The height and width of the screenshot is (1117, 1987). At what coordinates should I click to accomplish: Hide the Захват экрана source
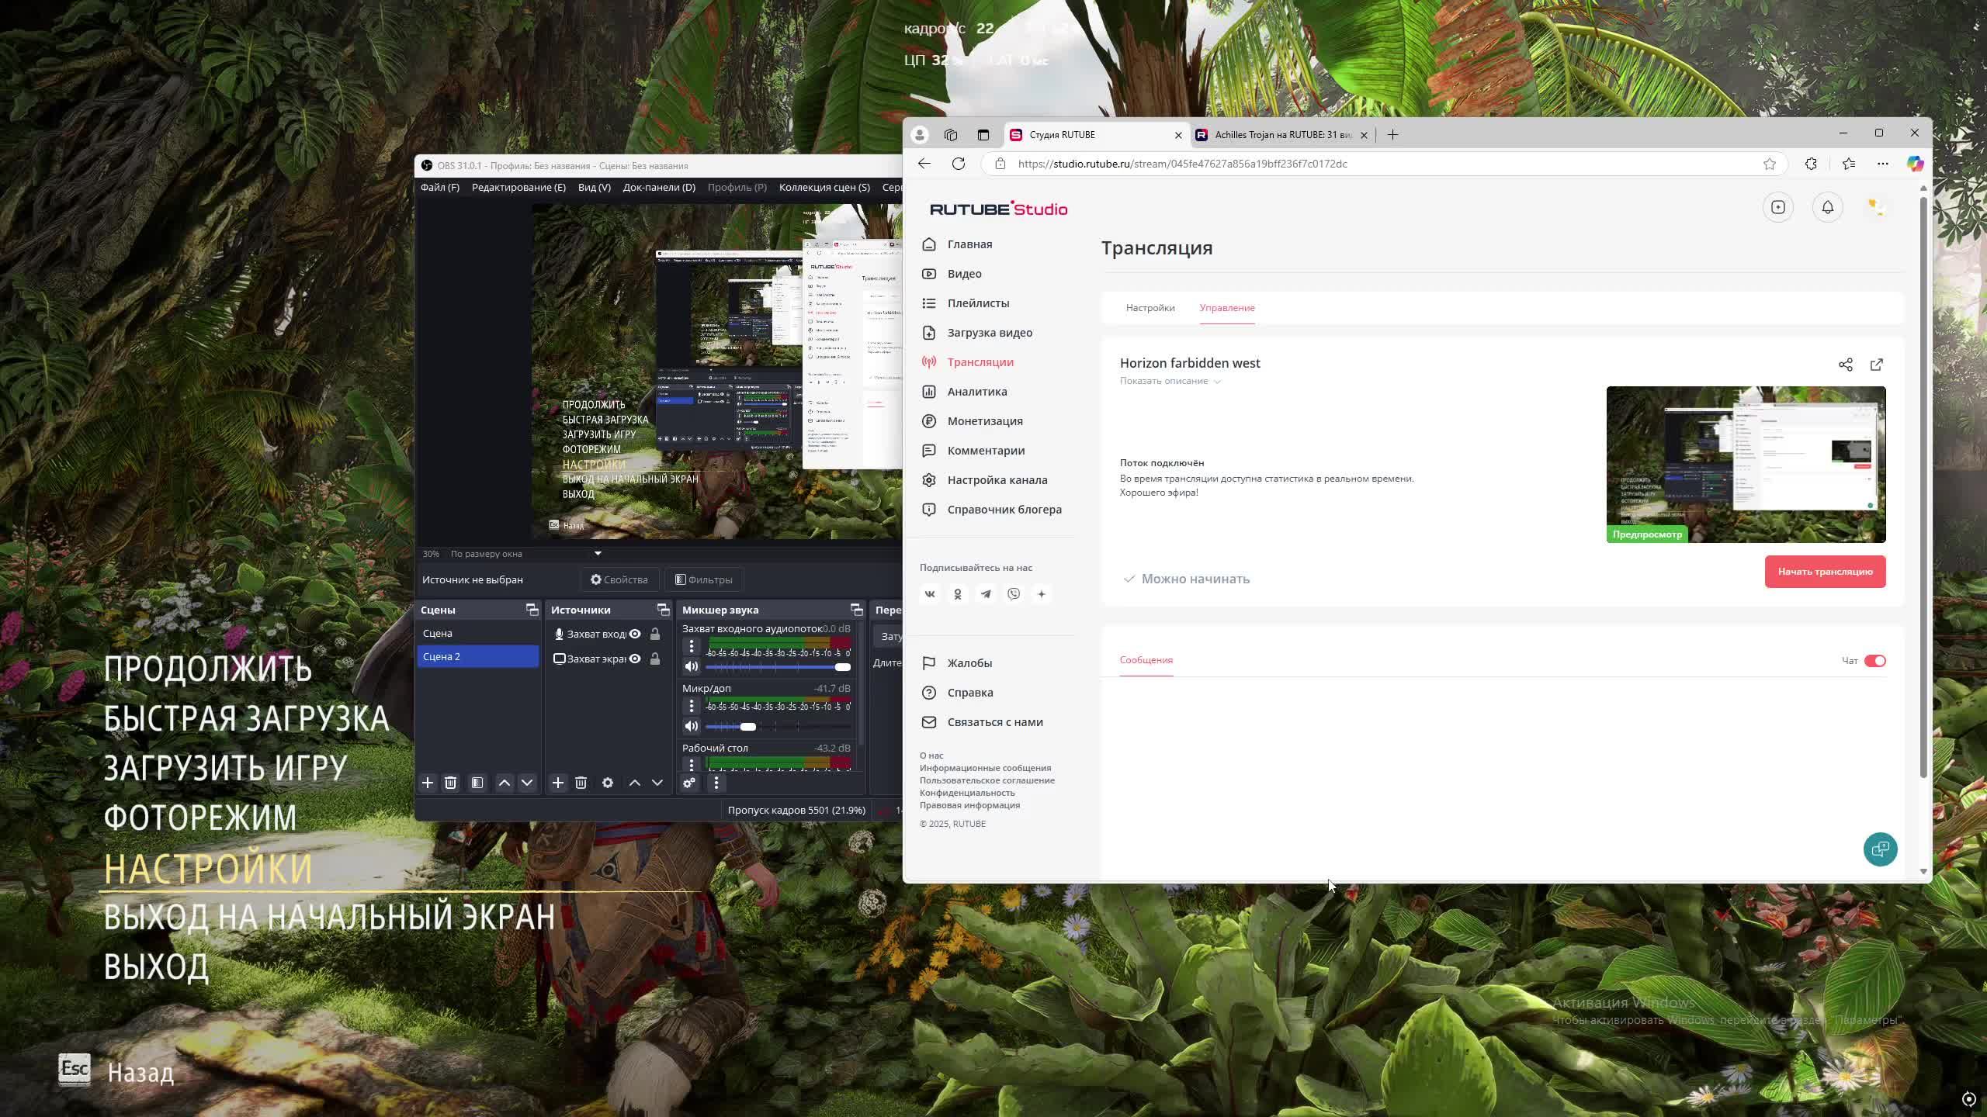(635, 659)
